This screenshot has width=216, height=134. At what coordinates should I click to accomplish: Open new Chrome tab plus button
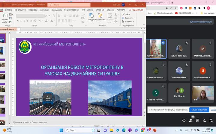(172, 3)
